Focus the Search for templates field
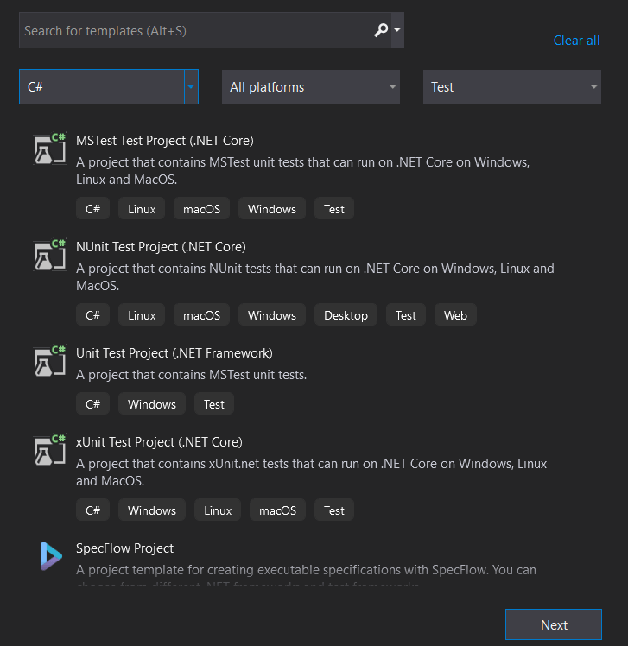Viewport: 628px width, 646px height. tap(206, 30)
